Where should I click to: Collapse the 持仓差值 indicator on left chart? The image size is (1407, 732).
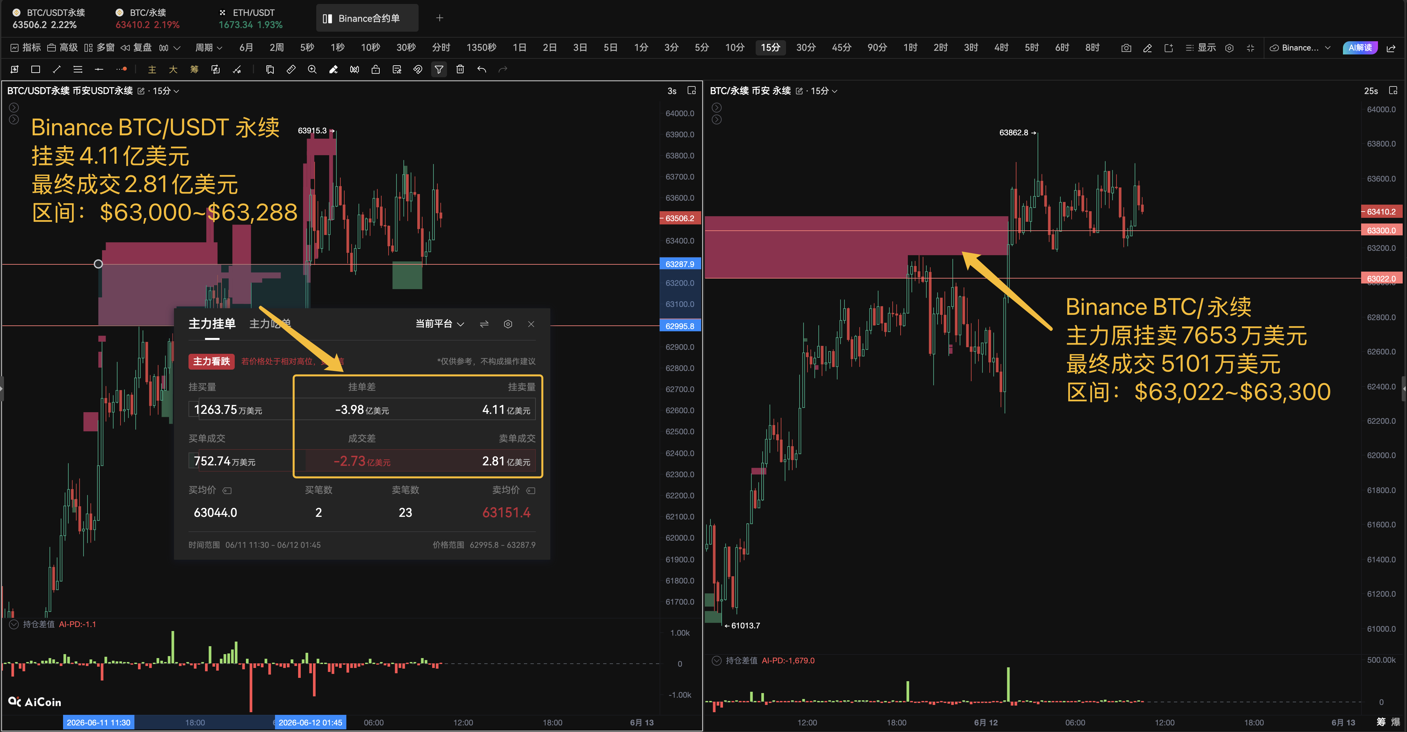tap(14, 624)
